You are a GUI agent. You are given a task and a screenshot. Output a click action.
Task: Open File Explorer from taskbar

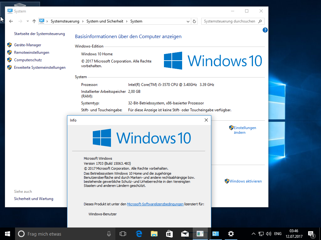pos(154,234)
